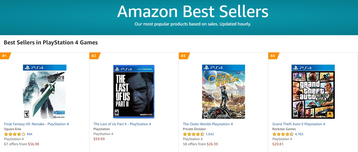Open the 1,042 reviews count
The height and width of the screenshot is (152, 358).
210,134
